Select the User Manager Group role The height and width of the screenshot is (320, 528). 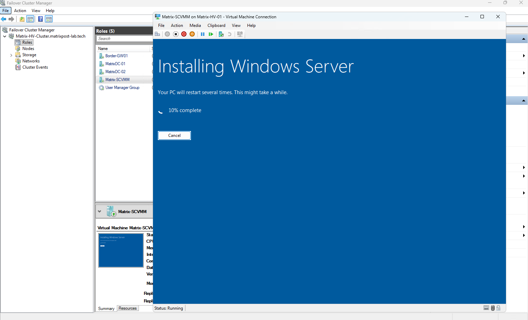point(122,88)
